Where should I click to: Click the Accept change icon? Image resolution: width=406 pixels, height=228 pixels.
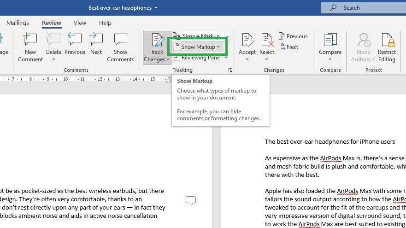247,40
